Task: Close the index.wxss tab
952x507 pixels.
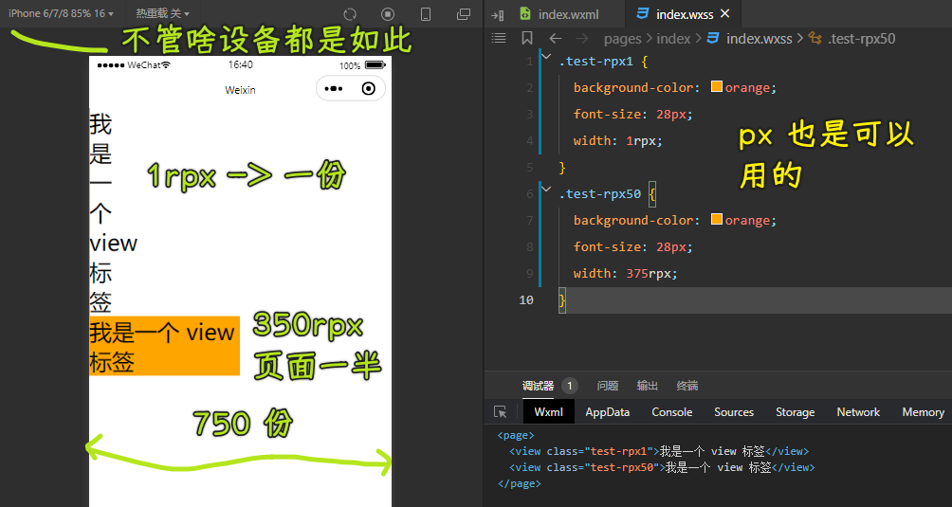Action: point(724,14)
